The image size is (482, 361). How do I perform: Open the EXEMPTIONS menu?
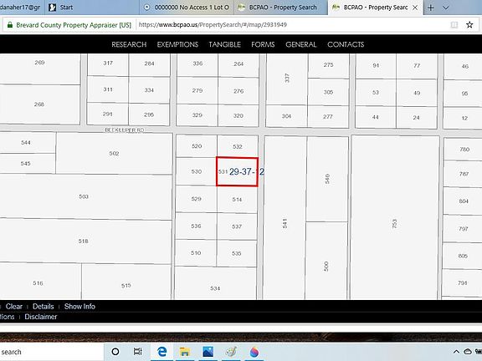coord(177,44)
